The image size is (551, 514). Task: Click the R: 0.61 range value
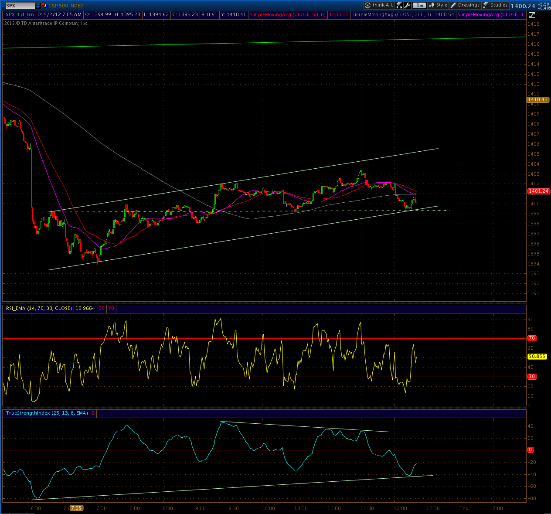pos(209,14)
